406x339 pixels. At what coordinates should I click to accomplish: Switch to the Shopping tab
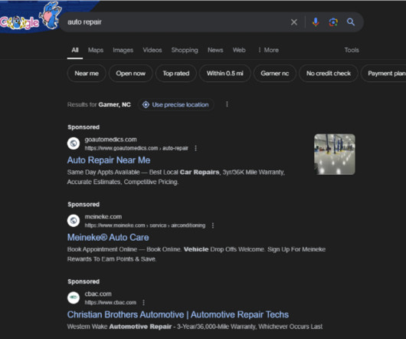[x=185, y=51]
